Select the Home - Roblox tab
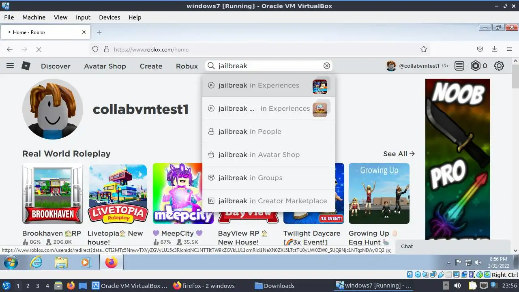 click(45, 32)
